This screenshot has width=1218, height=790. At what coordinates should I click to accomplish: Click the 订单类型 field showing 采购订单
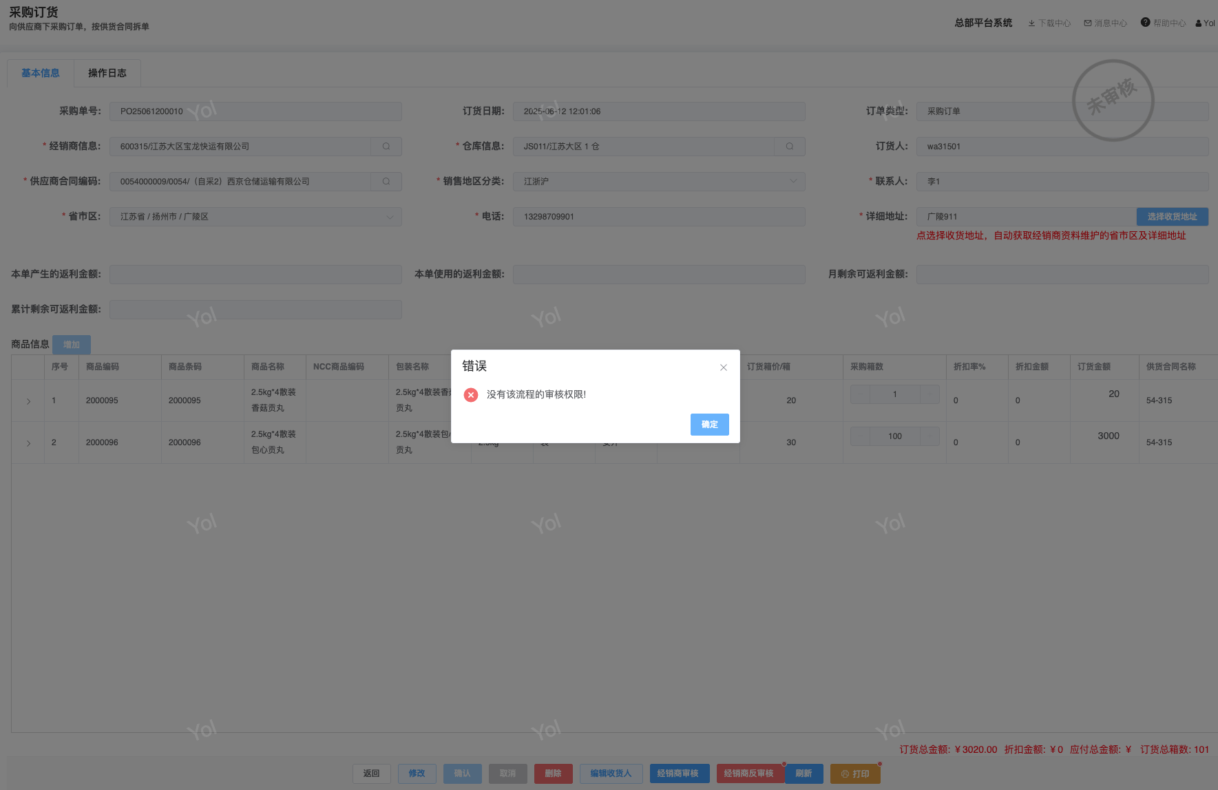1062,111
